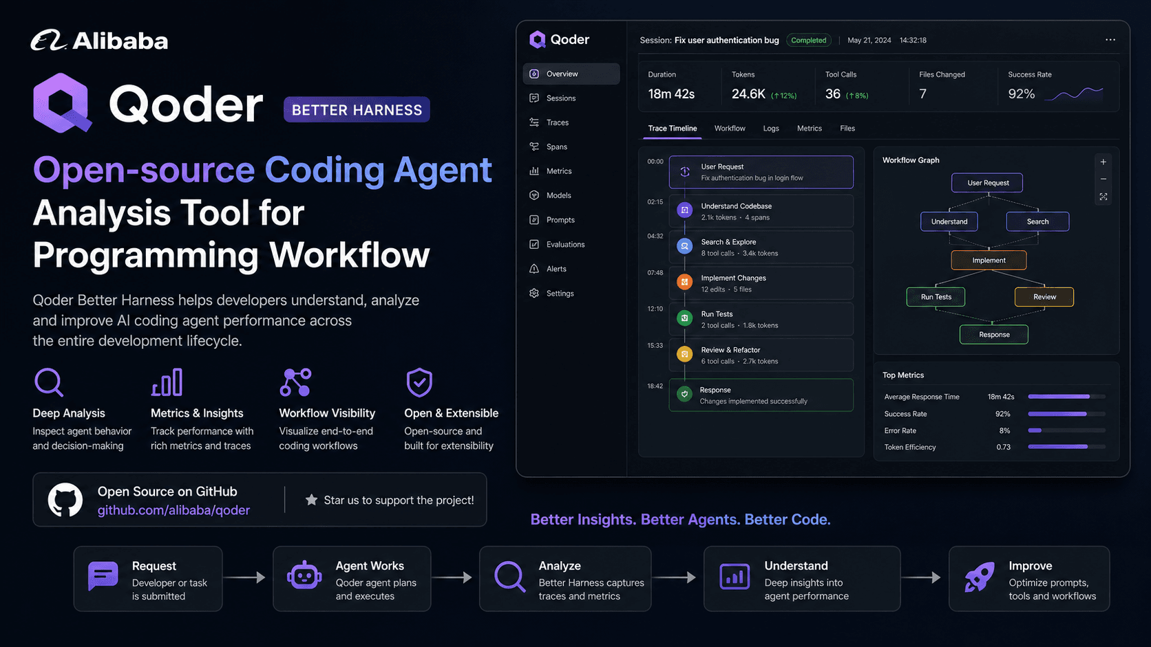Click the Agent Works robot icon

coord(304,575)
